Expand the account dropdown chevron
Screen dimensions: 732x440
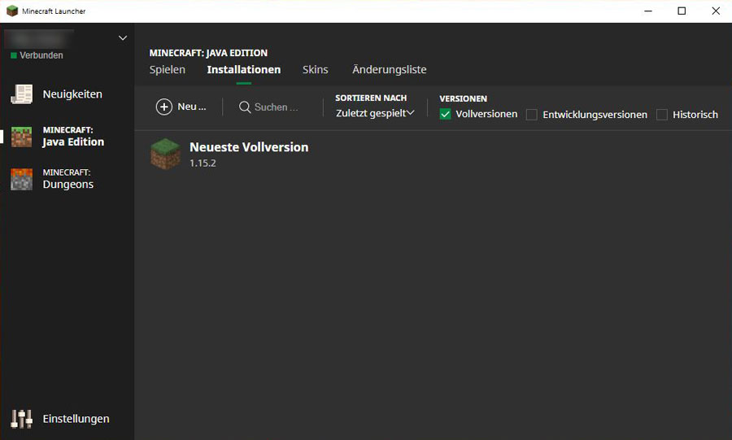tap(123, 37)
